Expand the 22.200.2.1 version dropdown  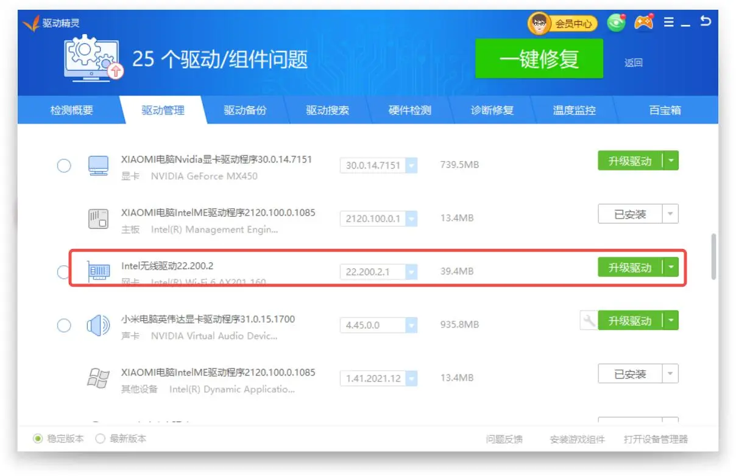(x=411, y=272)
